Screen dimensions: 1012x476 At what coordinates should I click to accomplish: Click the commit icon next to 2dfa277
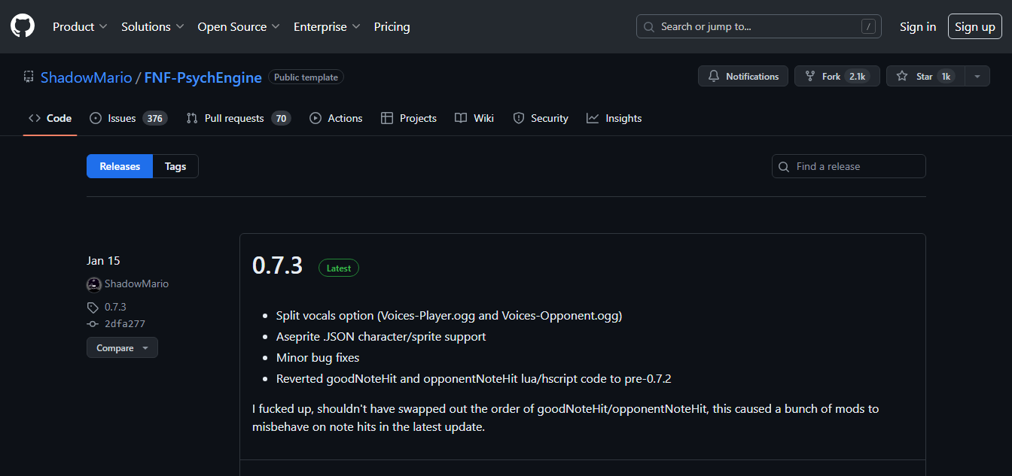click(x=92, y=323)
